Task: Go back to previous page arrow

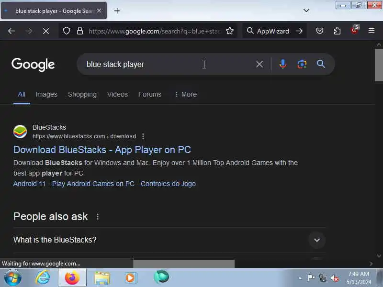Action: (x=11, y=31)
